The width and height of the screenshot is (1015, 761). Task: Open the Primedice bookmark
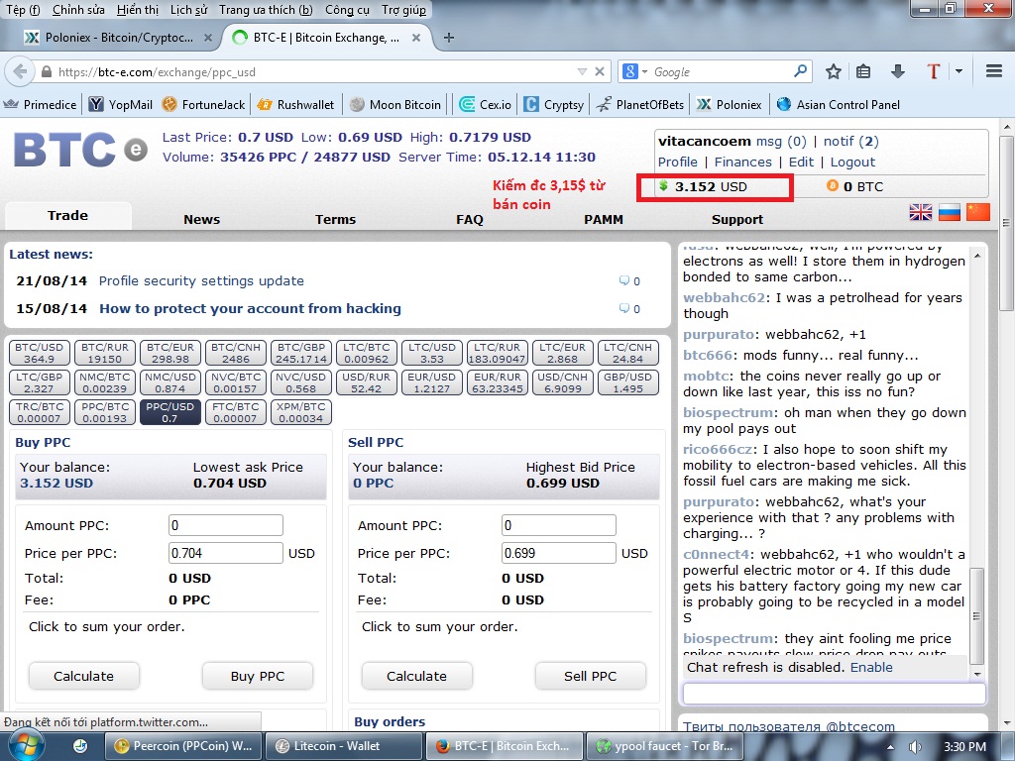(x=40, y=105)
